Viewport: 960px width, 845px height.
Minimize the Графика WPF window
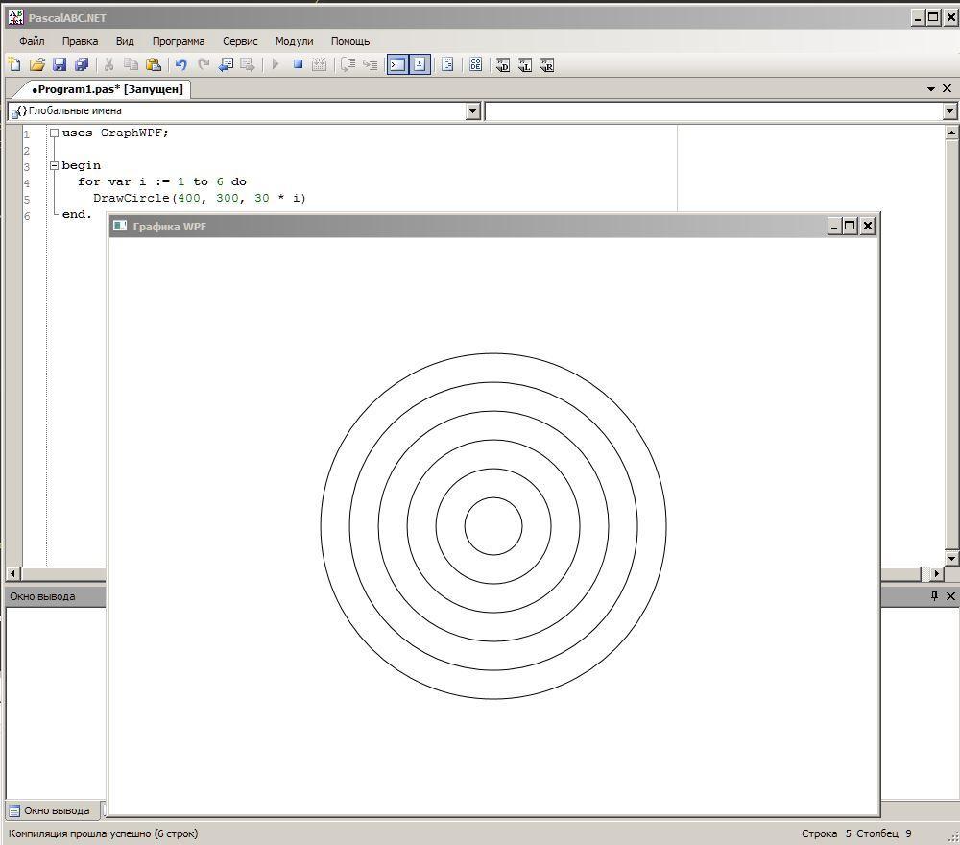coord(833,226)
